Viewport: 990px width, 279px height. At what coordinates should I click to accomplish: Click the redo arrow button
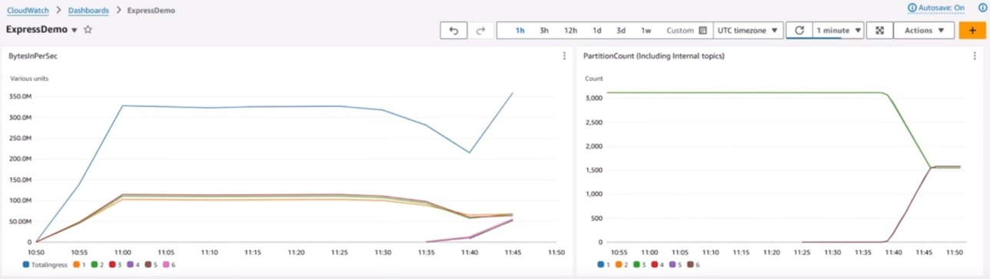[x=481, y=31]
